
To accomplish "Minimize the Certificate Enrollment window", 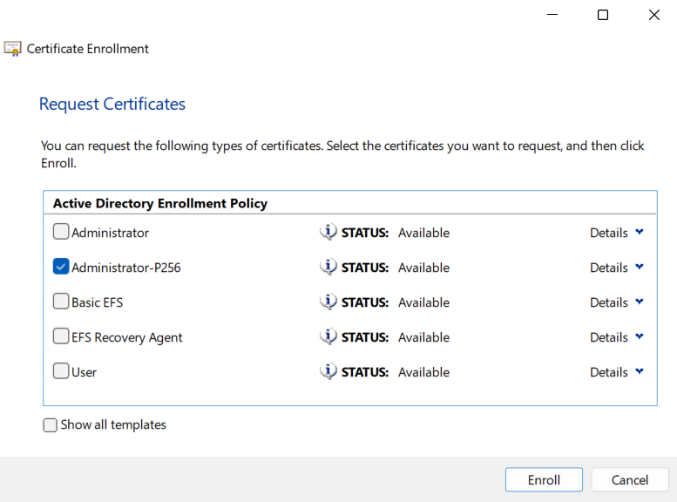I will point(552,15).
